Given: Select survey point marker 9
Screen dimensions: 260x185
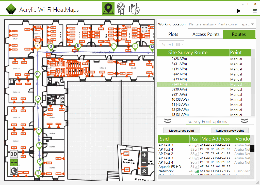Looking at the screenshot, I should point(78,46).
